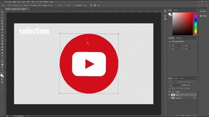Open the Layer menu
The height and width of the screenshot is (117, 209).
19,2
